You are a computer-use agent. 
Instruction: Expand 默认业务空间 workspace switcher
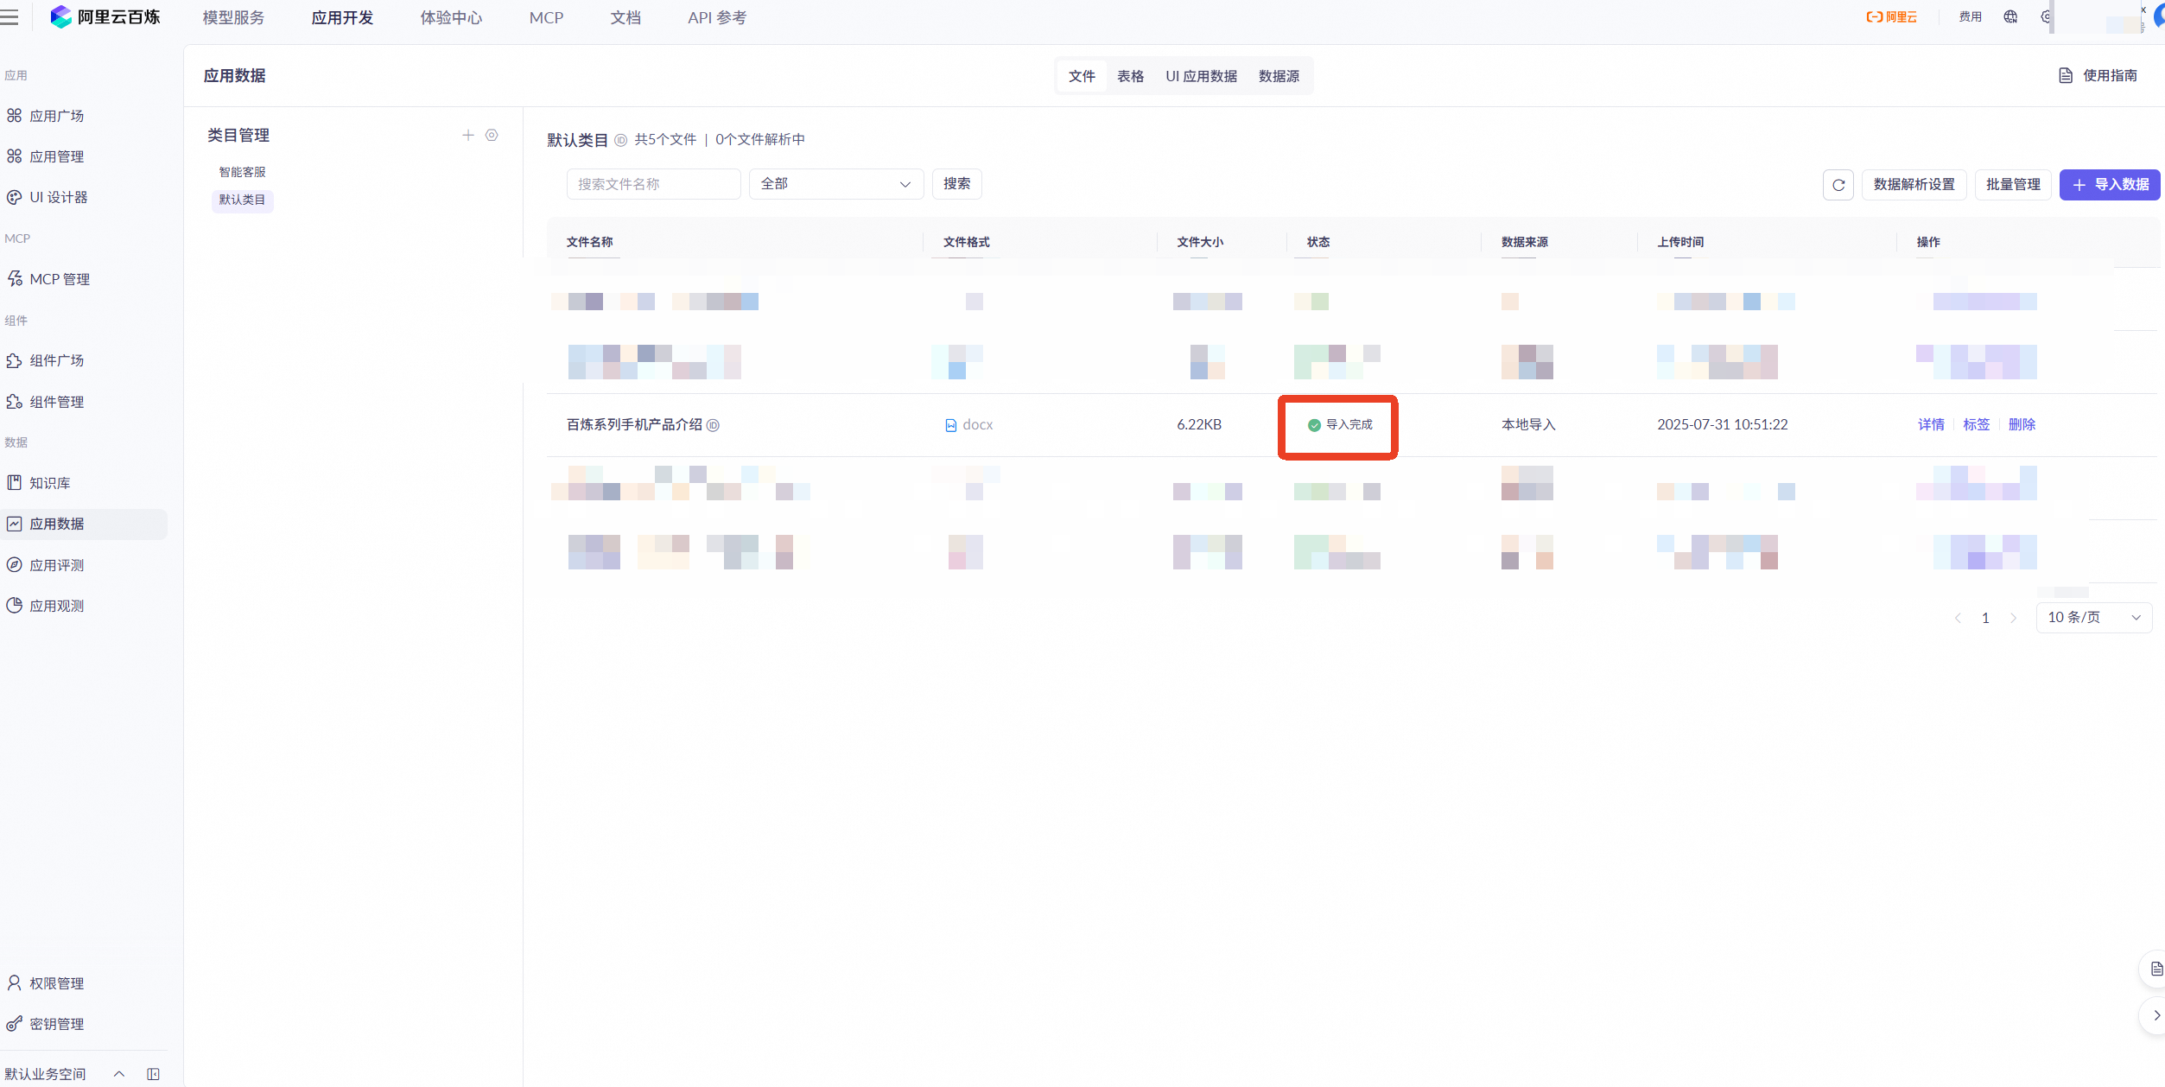pos(119,1074)
